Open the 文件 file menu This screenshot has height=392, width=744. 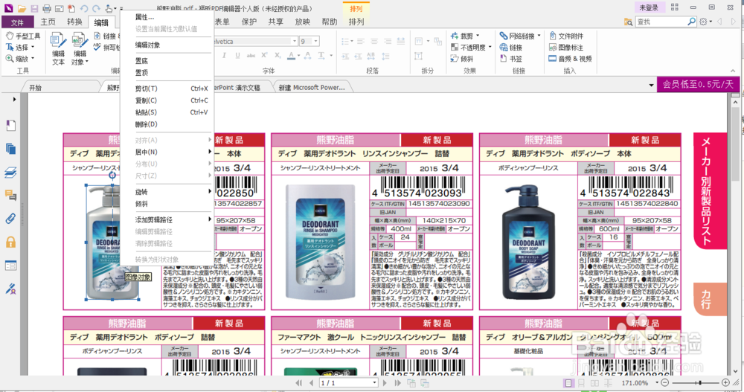pos(18,22)
